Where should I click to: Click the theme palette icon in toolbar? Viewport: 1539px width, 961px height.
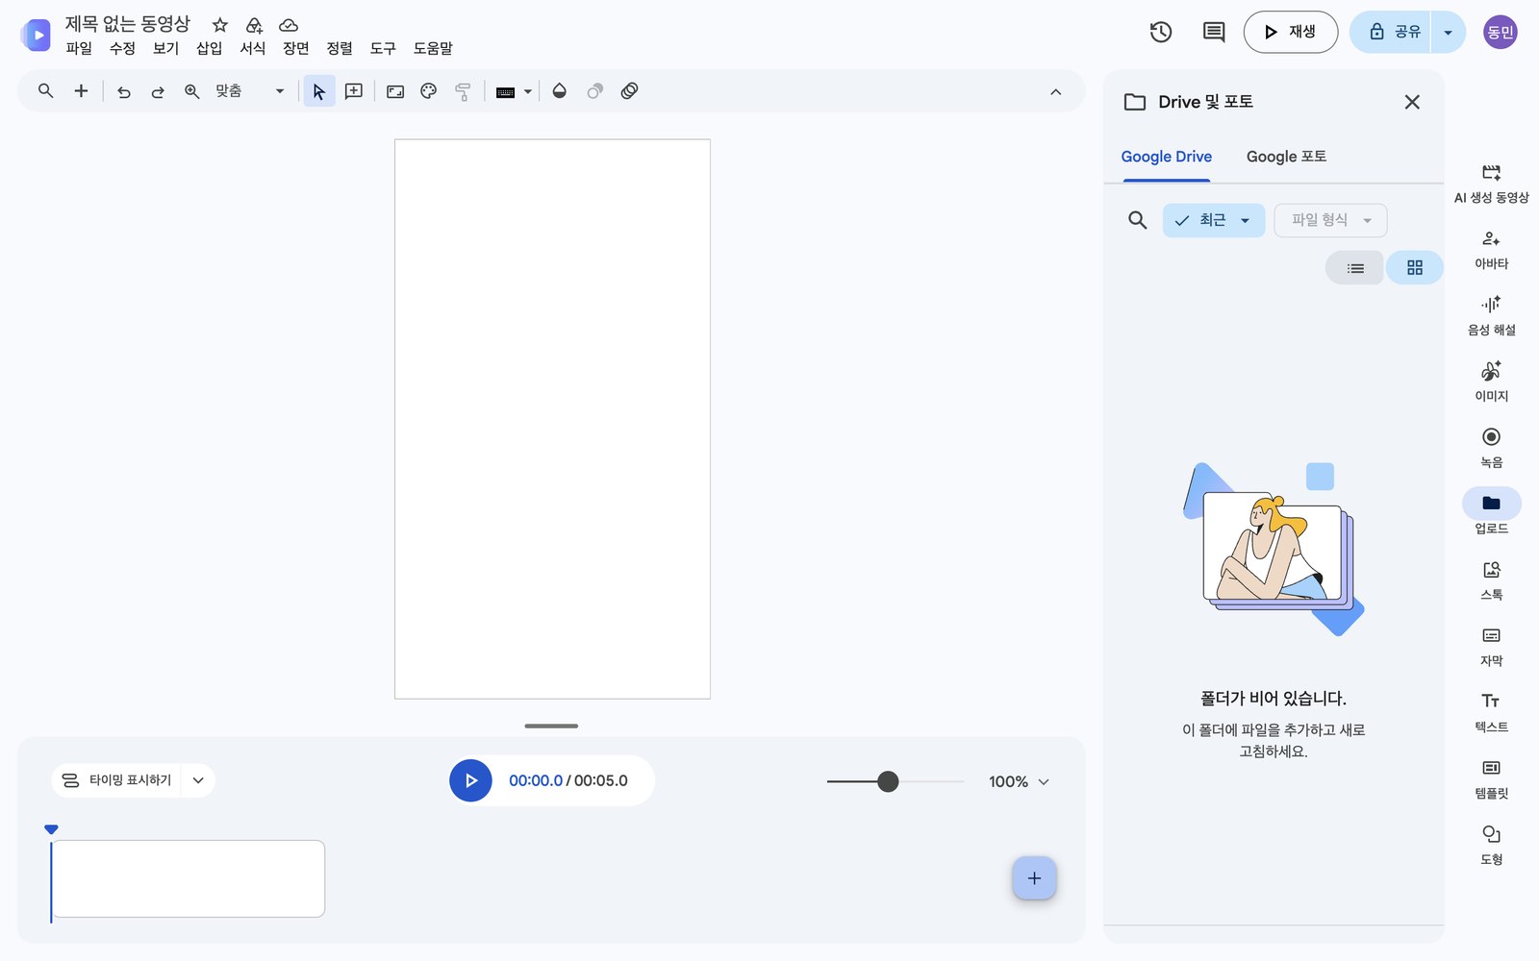tap(429, 91)
